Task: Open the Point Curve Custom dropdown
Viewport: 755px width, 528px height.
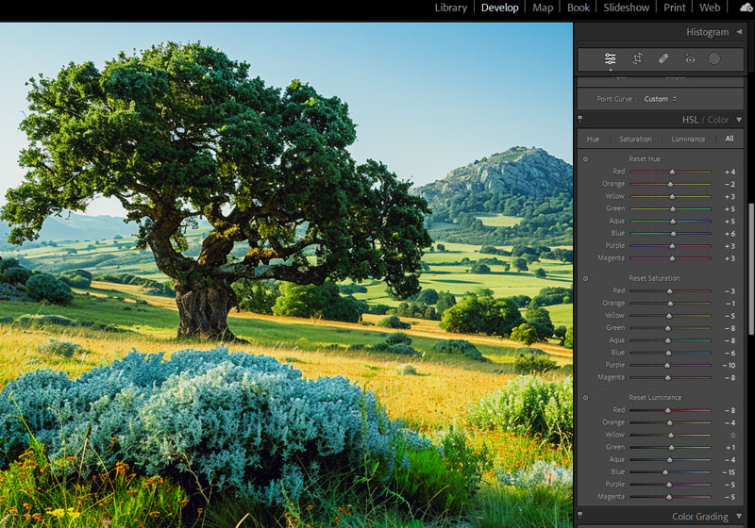Action: [660, 99]
